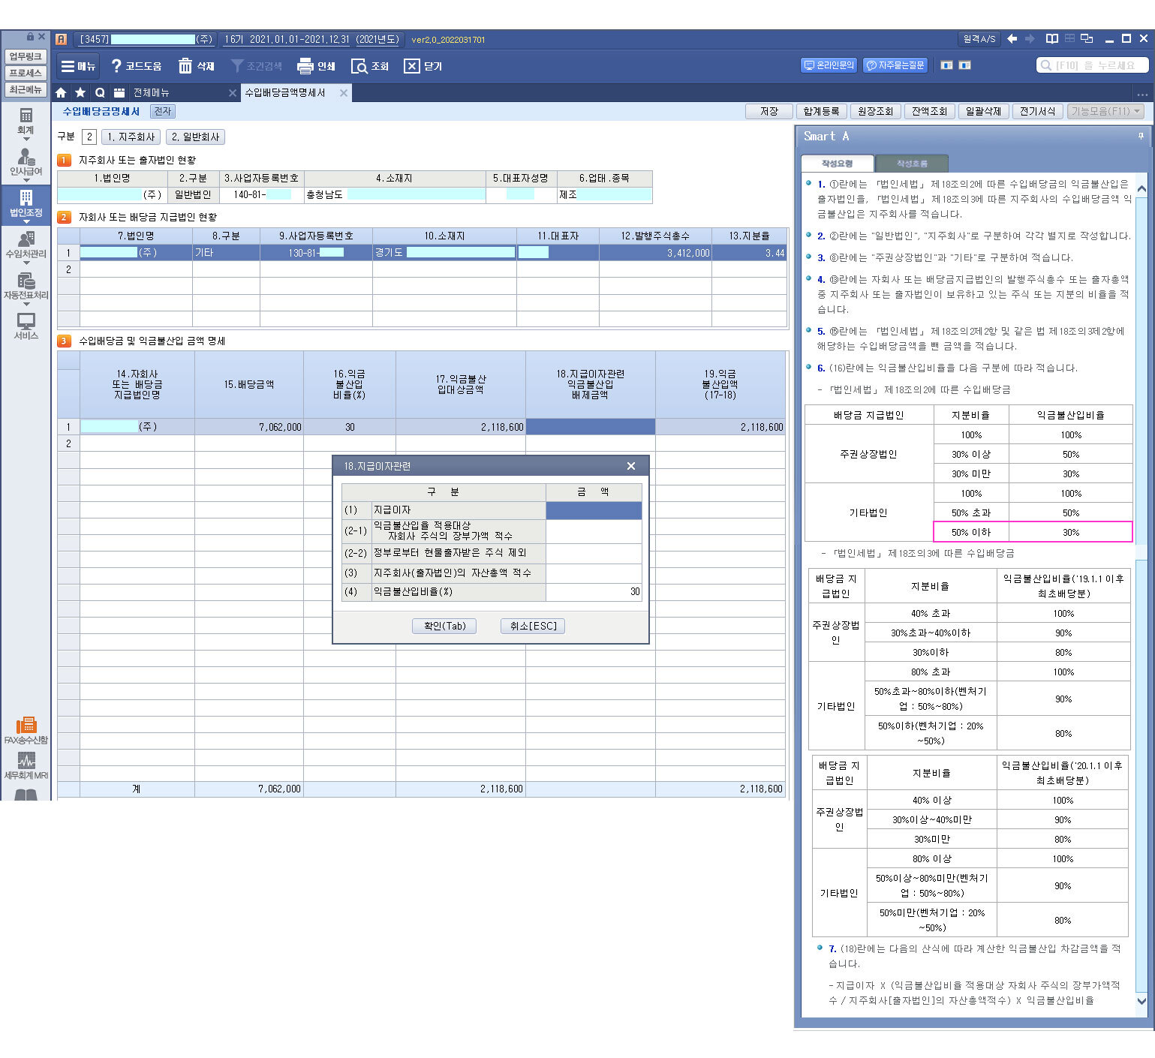Screen dimensions: 1155x1058
Task: Open 세무회계MRI in sidebar
Action: tap(26, 765)
